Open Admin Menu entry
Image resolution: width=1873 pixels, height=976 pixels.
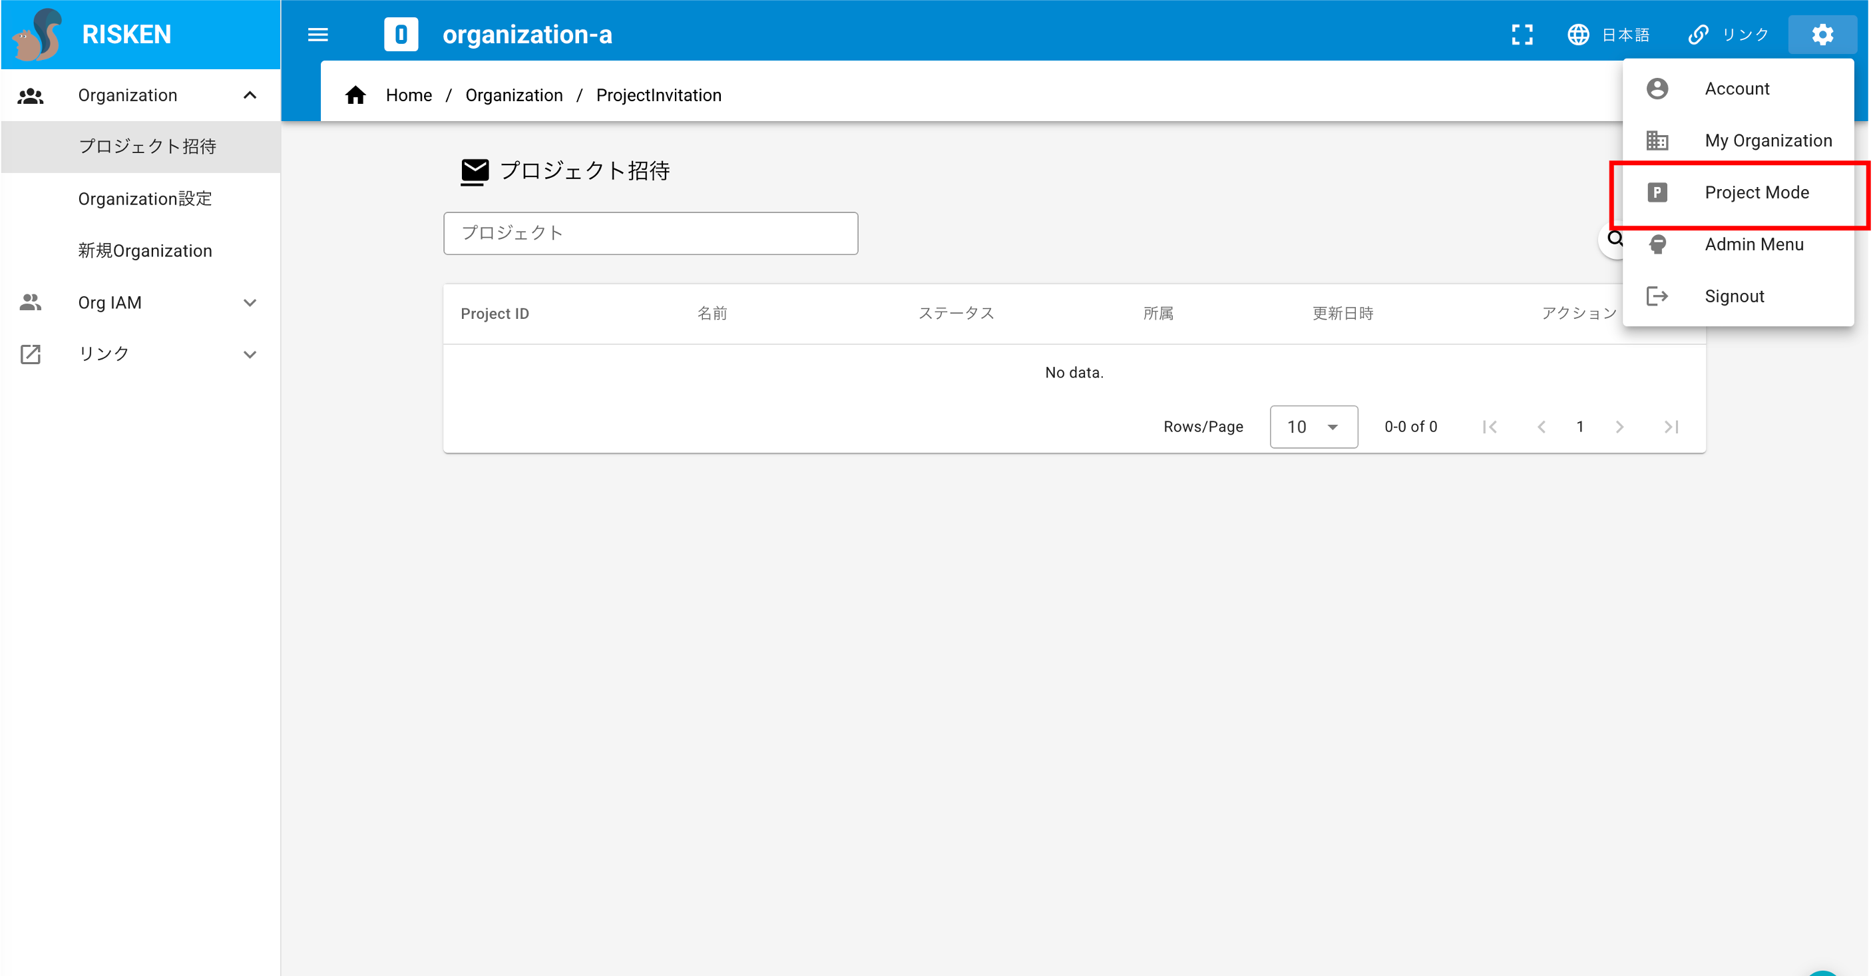[1738, 244]
